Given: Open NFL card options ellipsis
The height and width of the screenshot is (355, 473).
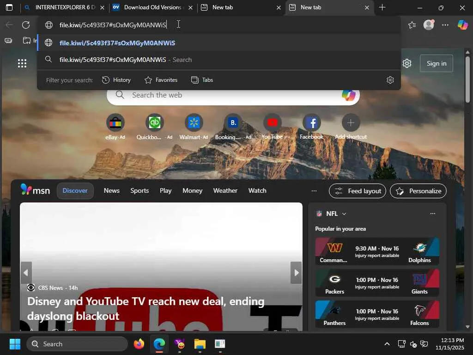Looking at the screenshot, I should (x=432, y=214).
